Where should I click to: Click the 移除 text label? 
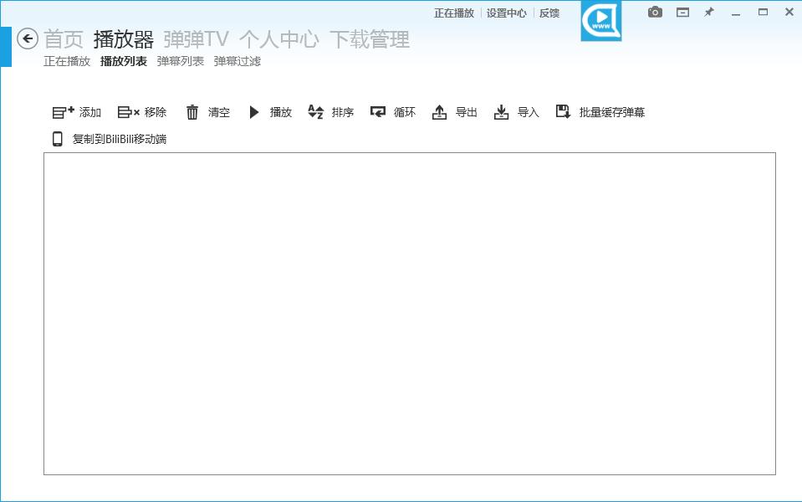pyautogui.click(x=156, y=112)
